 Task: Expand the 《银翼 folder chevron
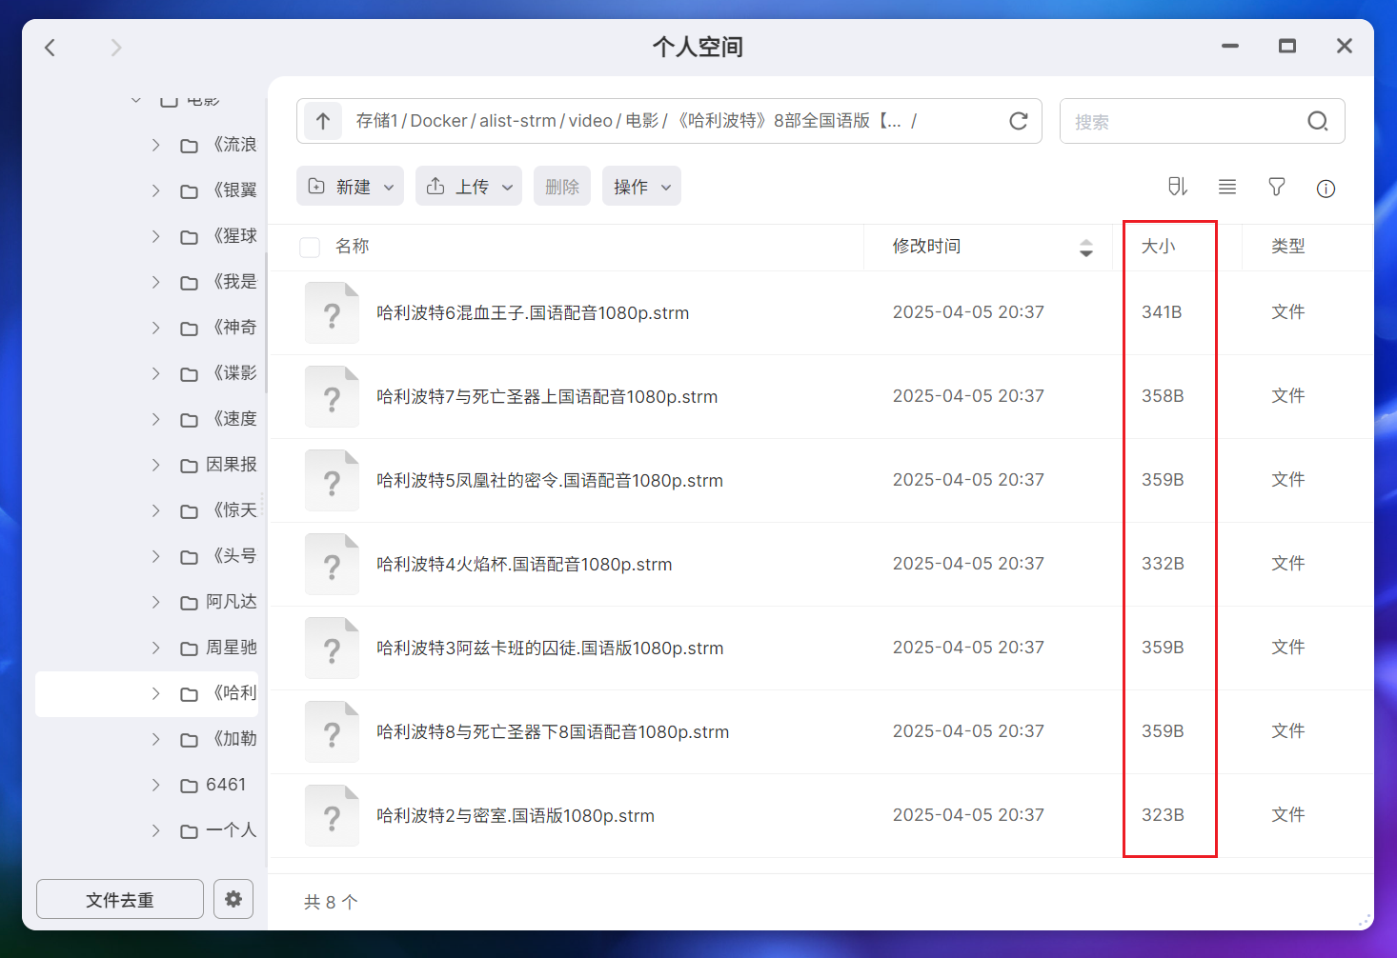point(155,190)
